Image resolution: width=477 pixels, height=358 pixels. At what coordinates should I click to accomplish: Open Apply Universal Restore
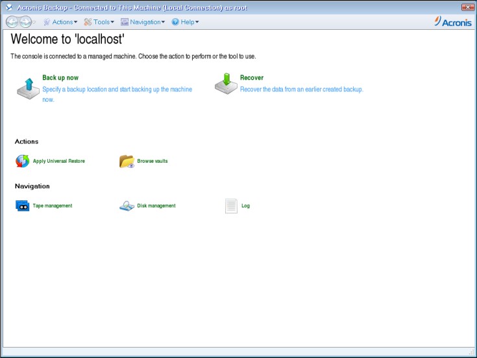pos(58,161)
